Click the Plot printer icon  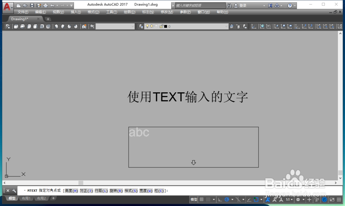click(45, 6)
